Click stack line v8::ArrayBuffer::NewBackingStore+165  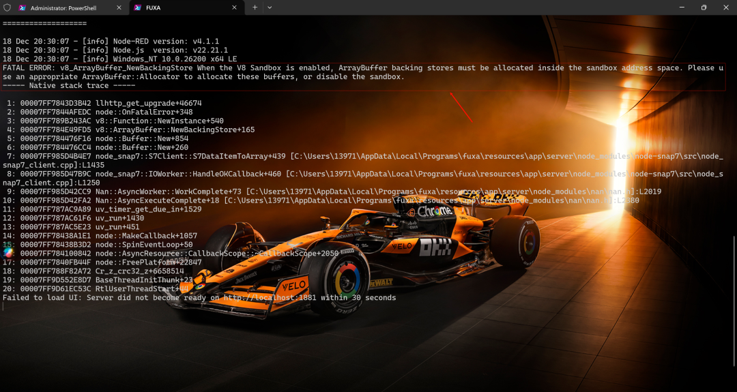130,130
